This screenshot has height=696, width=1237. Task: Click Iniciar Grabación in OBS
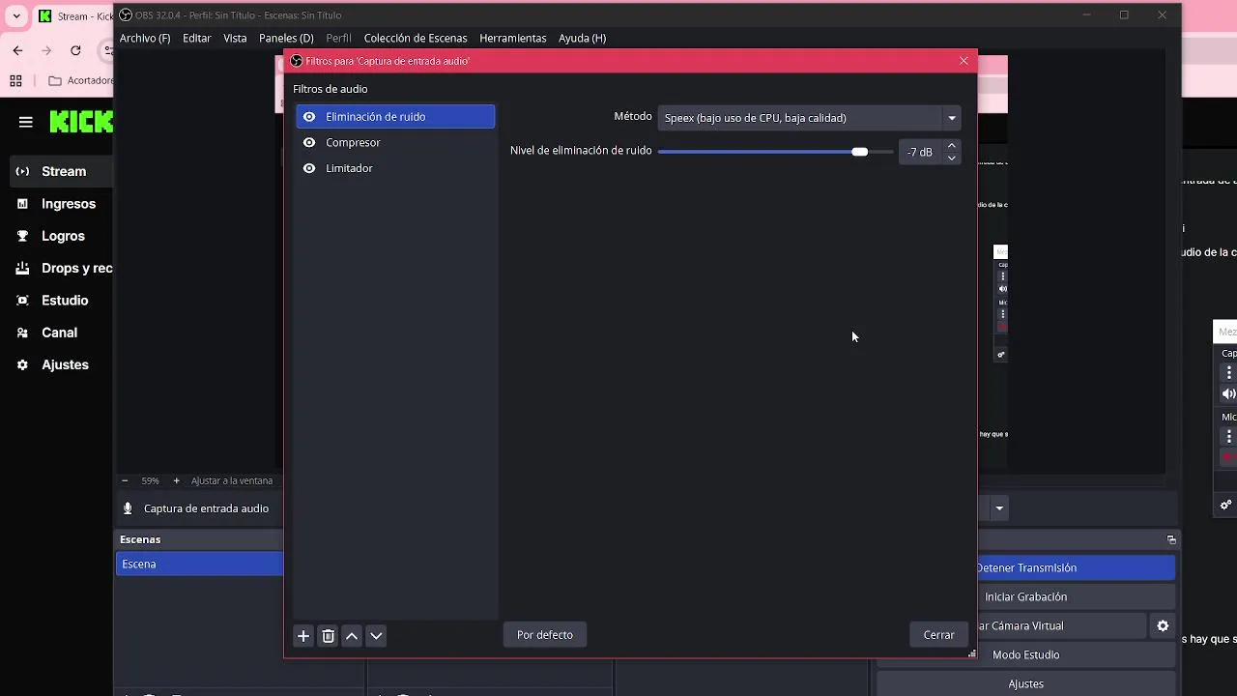click(x=1025, y=596)
